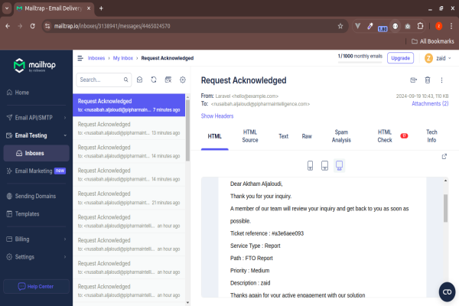459x306 pixels.
Task: Open the browser extensions puzzle icon
Action: pyautogui.click(x=420, y=26)
